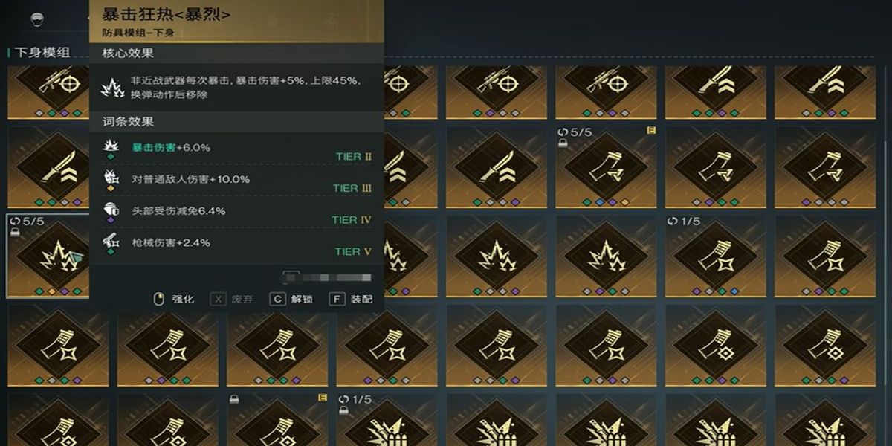The image size is (892, 446).
Task: Click the head damage reduction affix icon
Action: tap(111, 210)
